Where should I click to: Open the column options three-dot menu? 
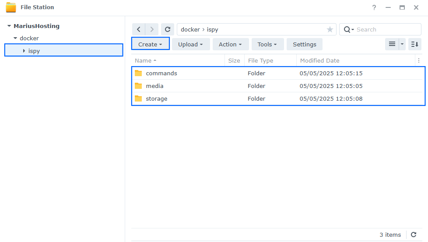[x=419, y=60]
